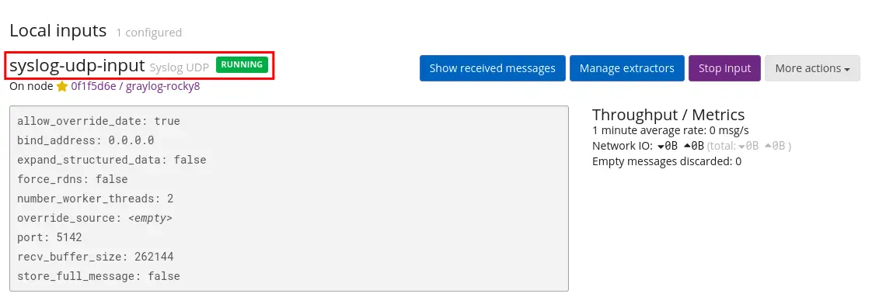Click the Throughput / Metrics heading
This screenshot has height=304, width=872.
pos(668,115)
